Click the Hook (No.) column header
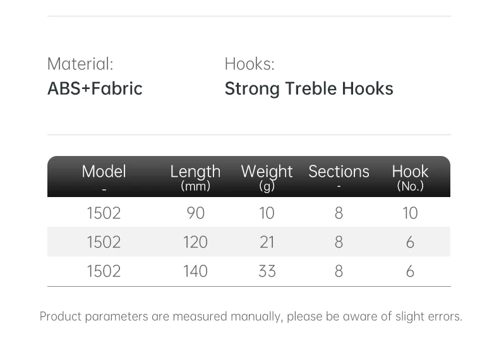 pyautogui.click(x=410, y=176)
